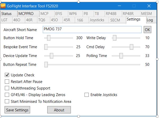This screenshot has height=118, width=160.
Task: Open the Log tab
Action: pyautogui.click(x=150, y=20)
